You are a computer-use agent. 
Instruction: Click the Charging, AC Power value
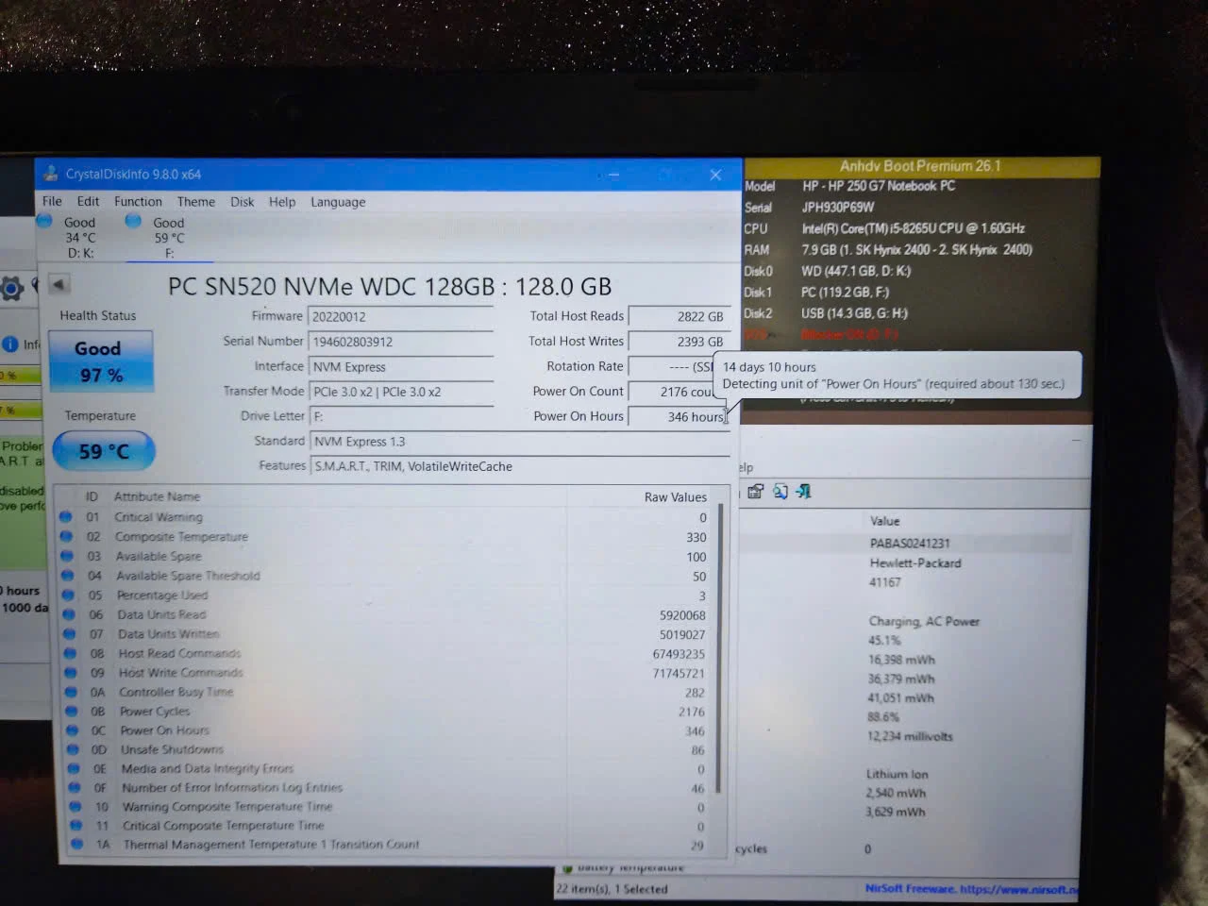click(x=924, y=621)
